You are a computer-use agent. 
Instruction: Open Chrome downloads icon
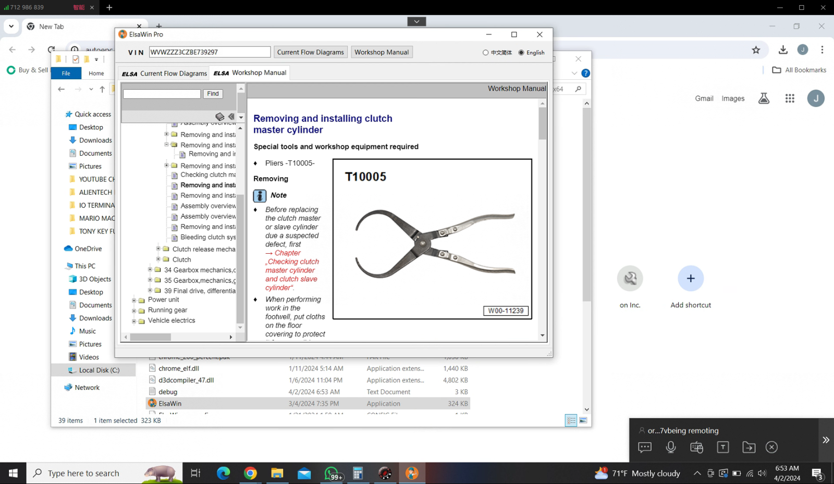point(783,50)
